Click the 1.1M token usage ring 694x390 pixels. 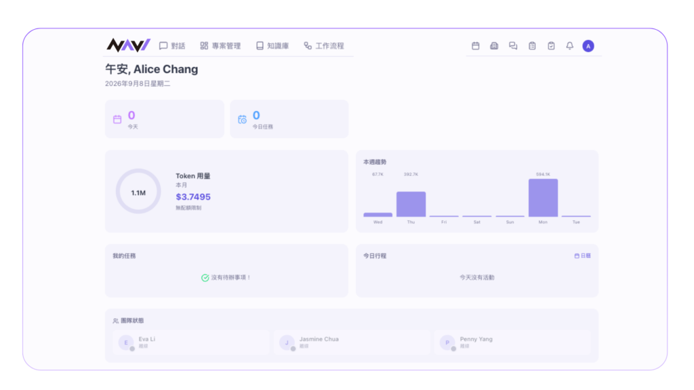tap(138, 192)
